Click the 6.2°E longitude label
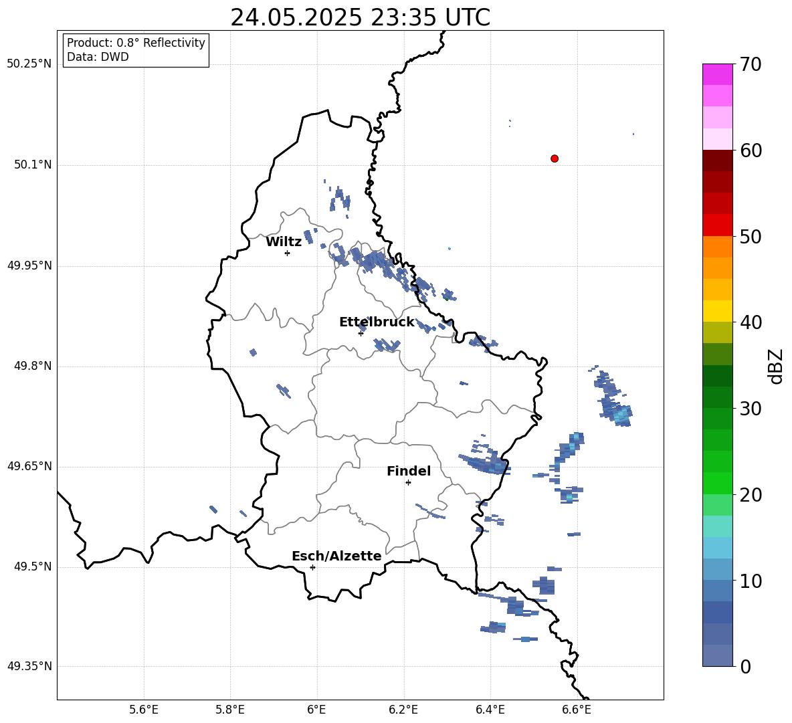Viewport: 792px width, 723px height. [x=403, y=710]
